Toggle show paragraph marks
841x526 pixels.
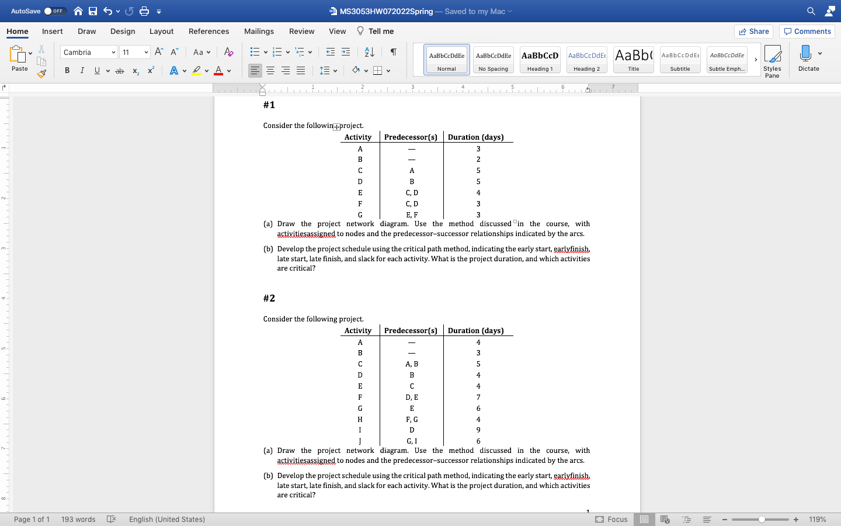(x=394, y=52)
